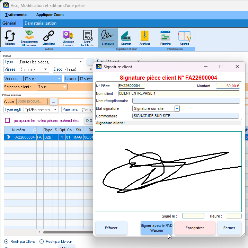Switch to the Dématérialisation tab
The height and width of the screenshot is (248, 248).
(x=40, y=23)
